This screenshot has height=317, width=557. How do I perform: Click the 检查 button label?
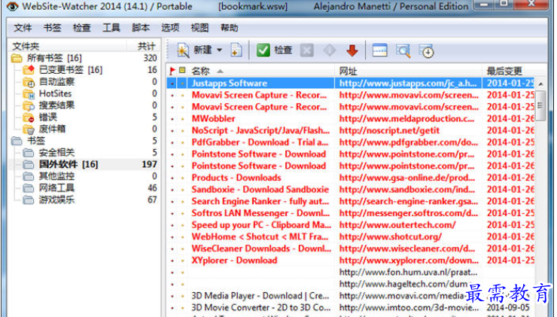tap(283, 50)
